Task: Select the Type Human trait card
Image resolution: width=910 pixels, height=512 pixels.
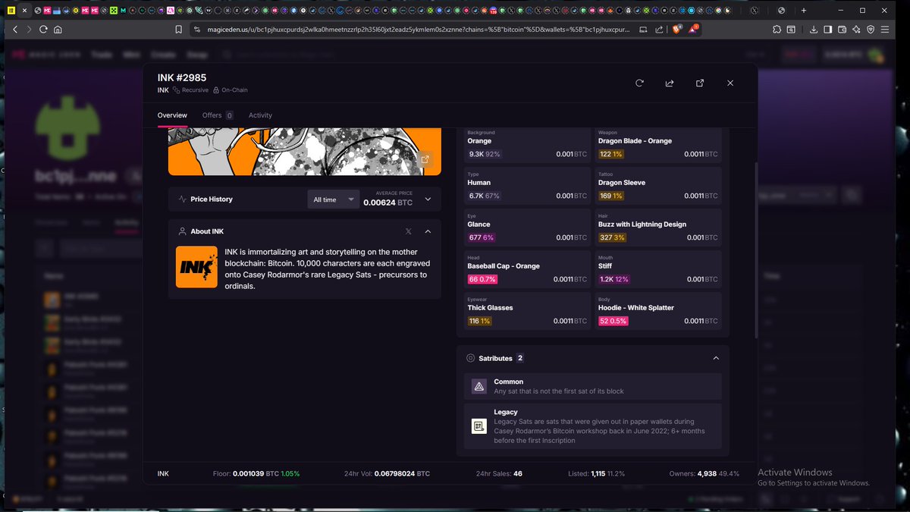Action: (527, 186)
